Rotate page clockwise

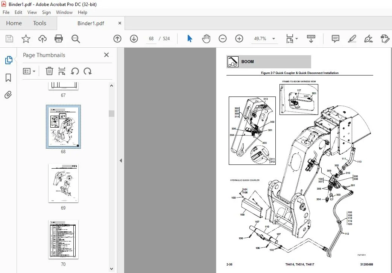88,71
